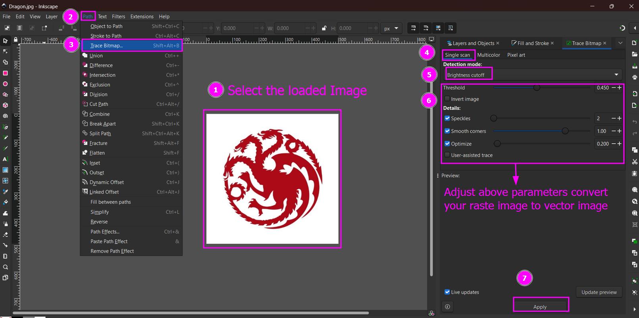The height and width of the screenshot is (318, 639).
Task: Toggle the Live updates checkbox
Action: point(447,292)
